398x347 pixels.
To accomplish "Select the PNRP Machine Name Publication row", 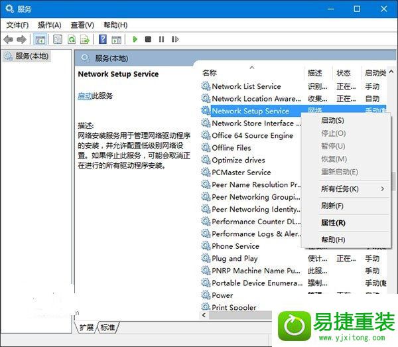I will coord(294,271).
